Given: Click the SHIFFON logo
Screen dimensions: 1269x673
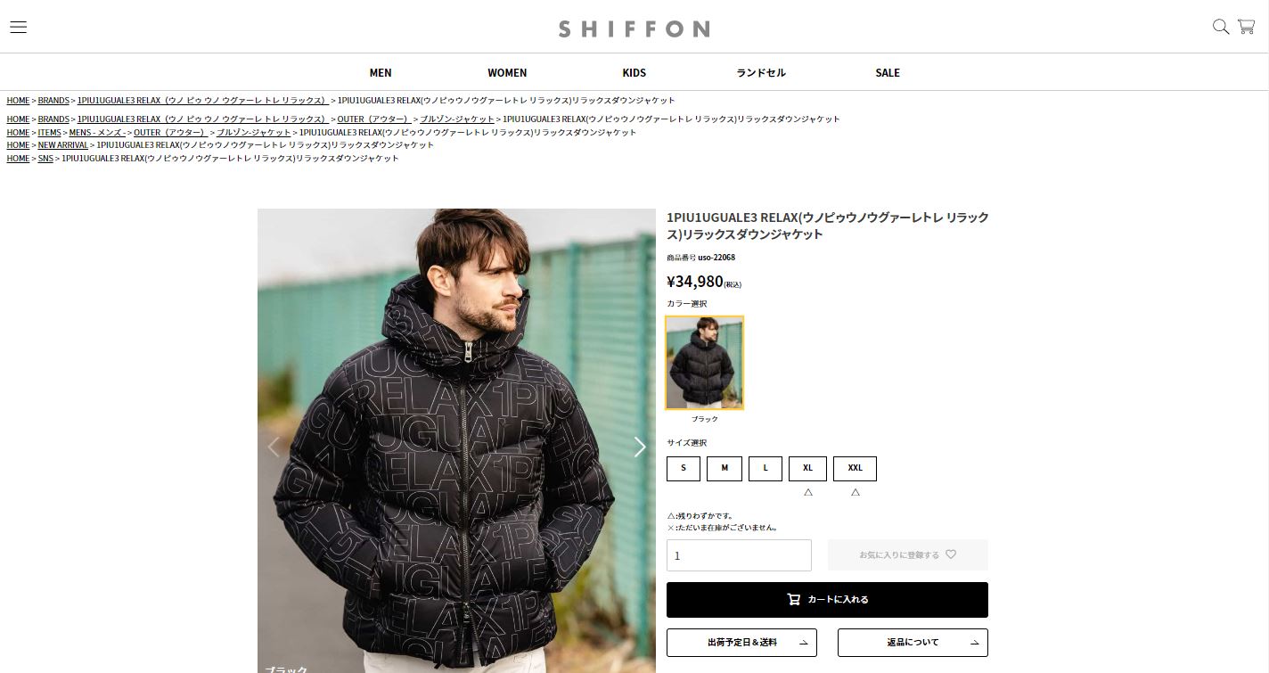Looking at the screenshot, I should 634,29.
